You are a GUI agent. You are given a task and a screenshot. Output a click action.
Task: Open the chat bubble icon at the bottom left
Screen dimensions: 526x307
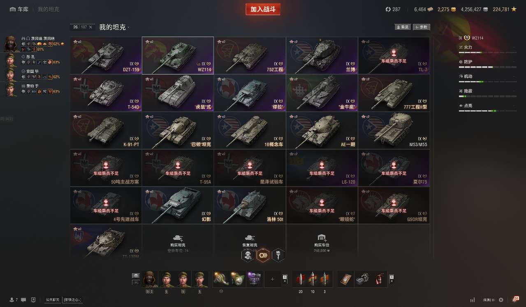(23, 300)
